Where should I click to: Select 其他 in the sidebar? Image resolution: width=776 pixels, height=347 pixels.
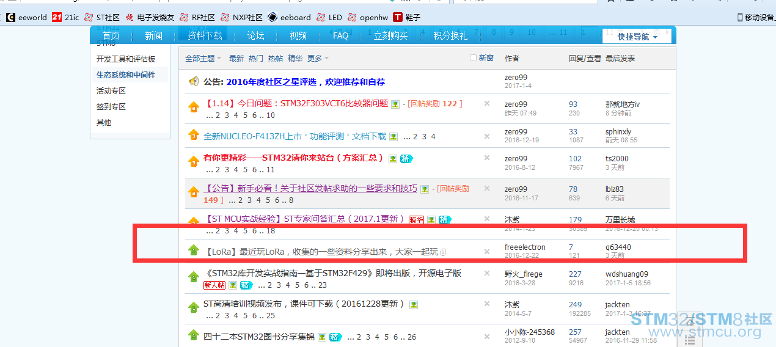pos(104,123)
